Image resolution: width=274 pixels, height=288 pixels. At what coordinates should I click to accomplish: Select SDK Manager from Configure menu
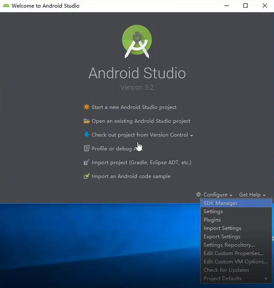pyautogui.click(x=236, y=203)
